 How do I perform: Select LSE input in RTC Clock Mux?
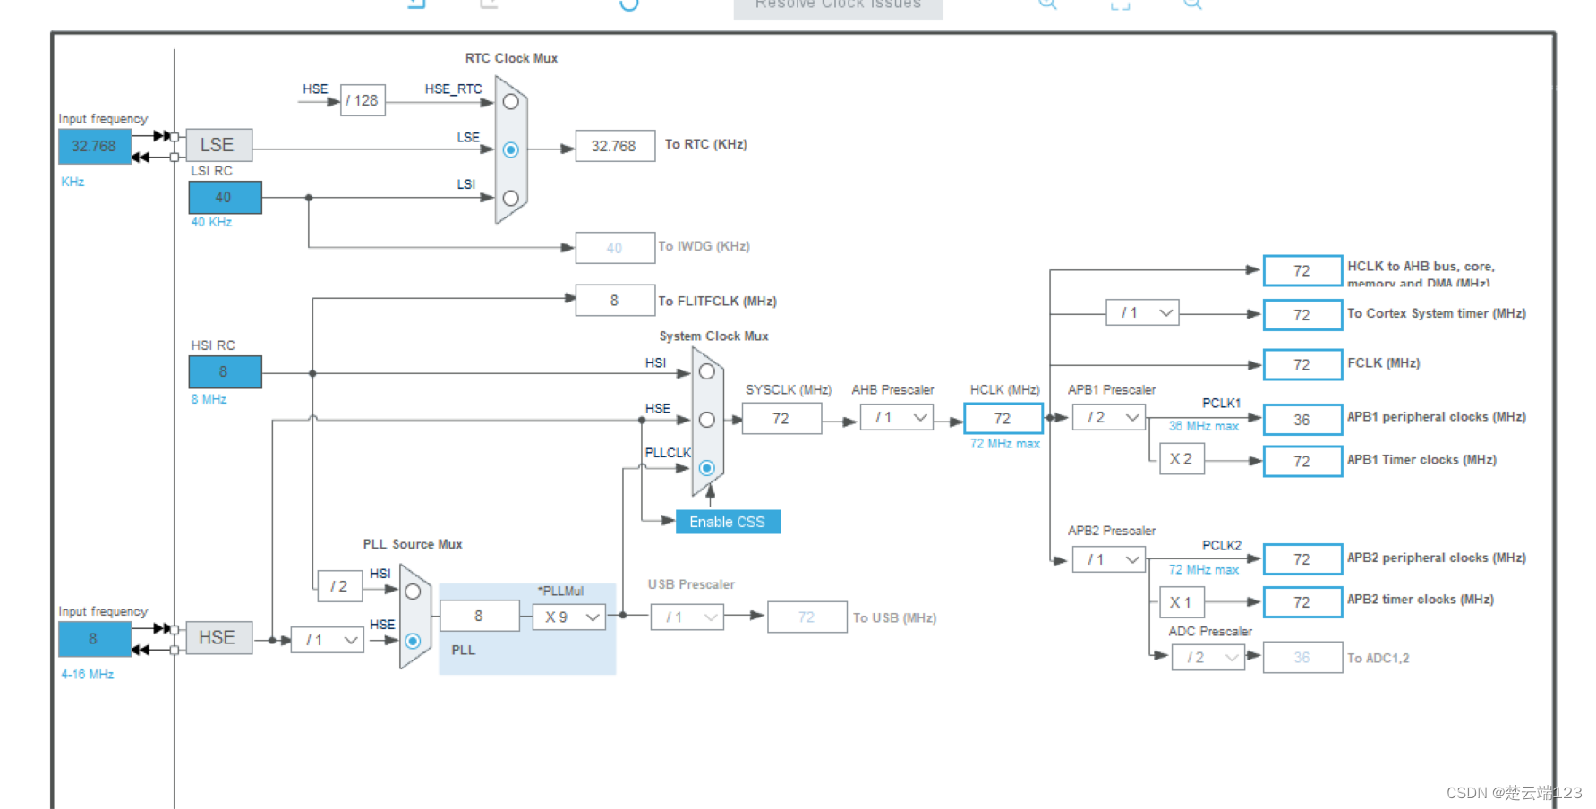(510, 149)
